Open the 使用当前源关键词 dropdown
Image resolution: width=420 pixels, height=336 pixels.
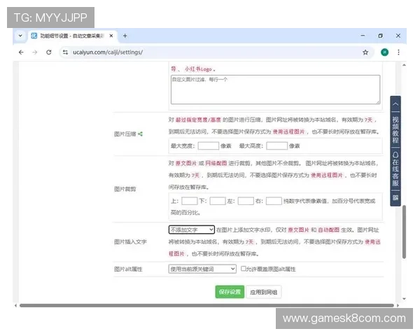(x=202, y=269)
